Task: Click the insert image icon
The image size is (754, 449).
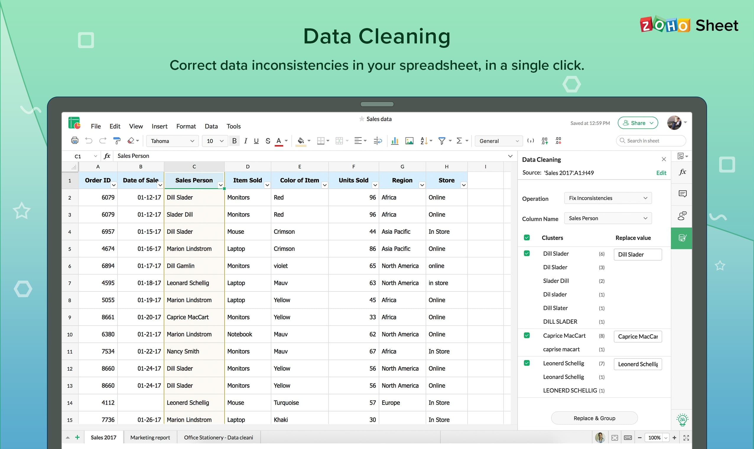Action: tap(409, 141)
